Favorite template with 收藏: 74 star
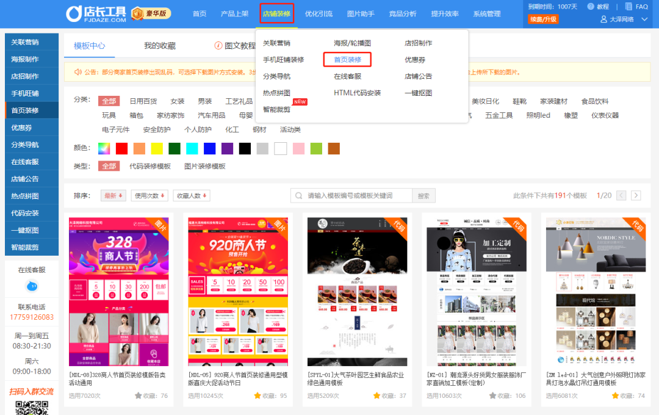 615,395
